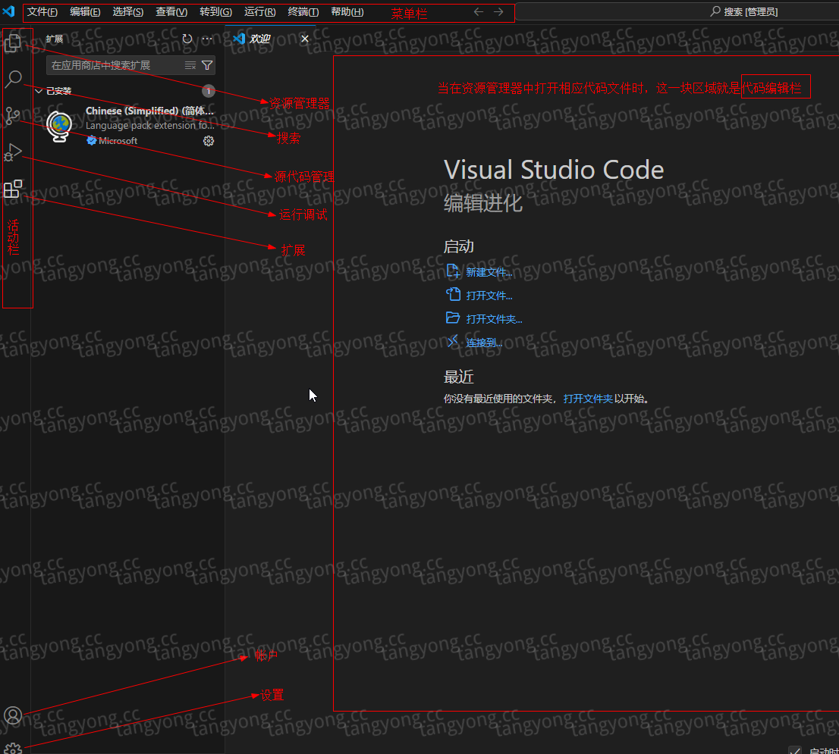The width and height of the screenshot is (839, 754).
Task: Open extensions view more actions menu
Action: pos(207,39)
